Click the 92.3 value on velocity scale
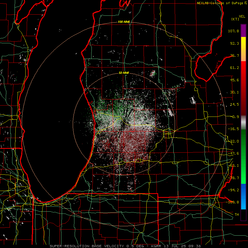This screenshot has height=248, width=248. pyautogui.click(x=234, y=43)
